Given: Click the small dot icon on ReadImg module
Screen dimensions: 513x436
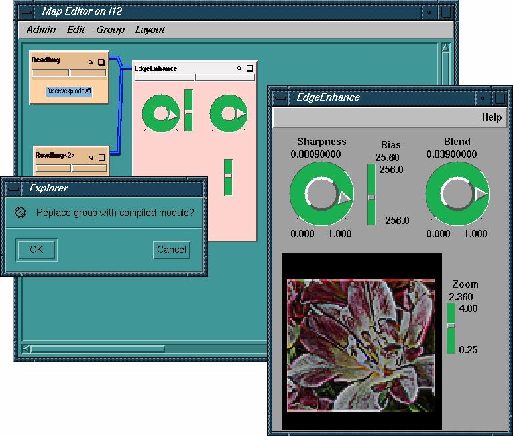Looking at the screenshot, I should click(x=91, y=62).
